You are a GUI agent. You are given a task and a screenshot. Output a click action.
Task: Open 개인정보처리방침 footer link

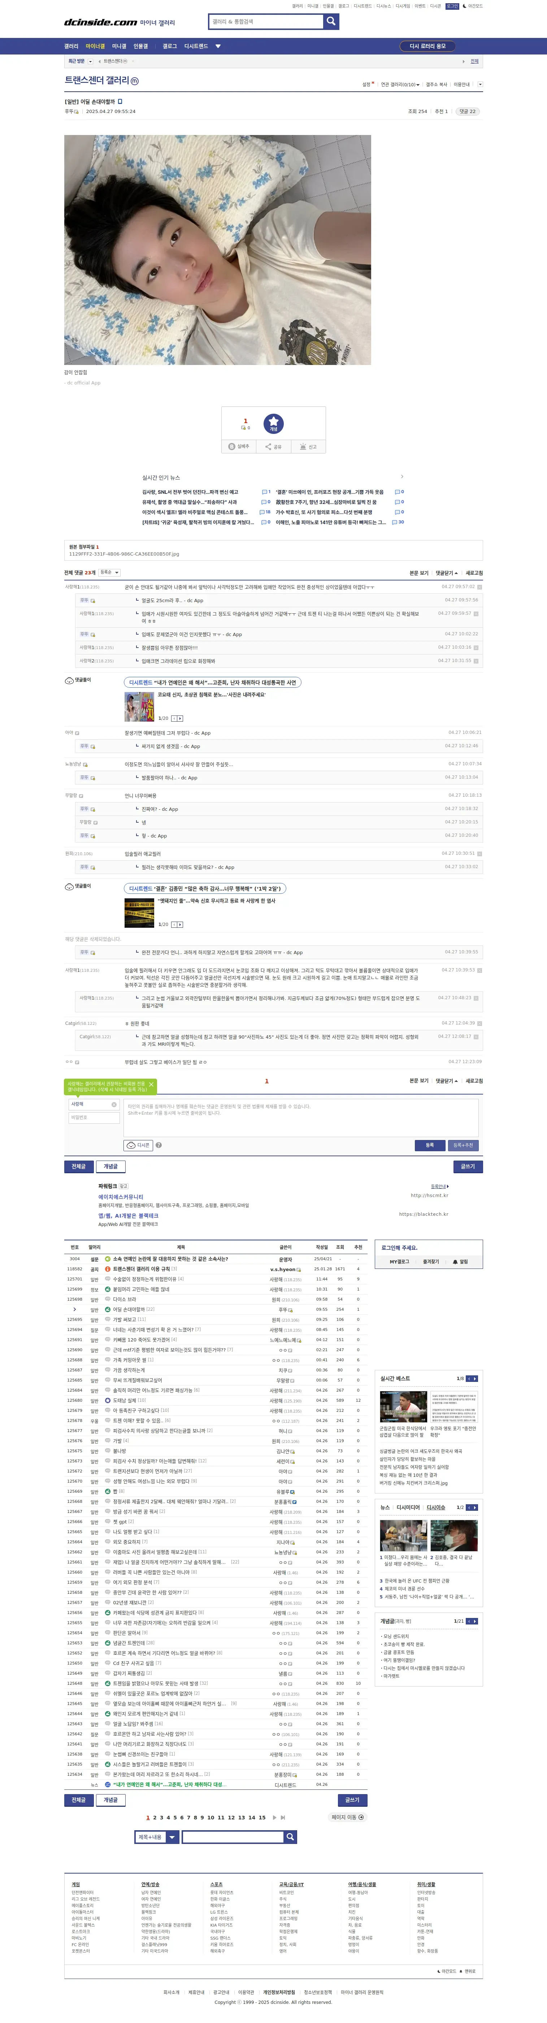coord(279,1992)
